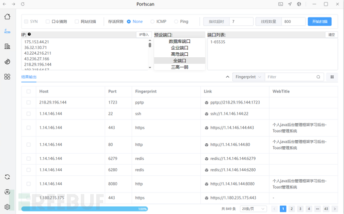Click the IP list scroll-down arrow
Image resolution: width=344 pixels, height=214 pixels.
[x=150, y=68]
